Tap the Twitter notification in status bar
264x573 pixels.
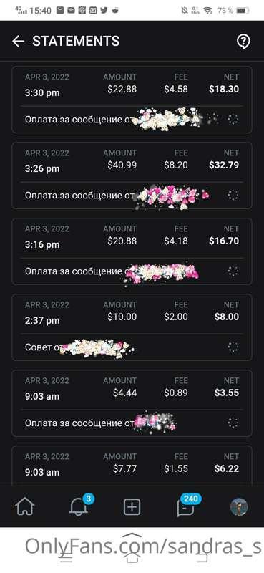tap(104, 10)
